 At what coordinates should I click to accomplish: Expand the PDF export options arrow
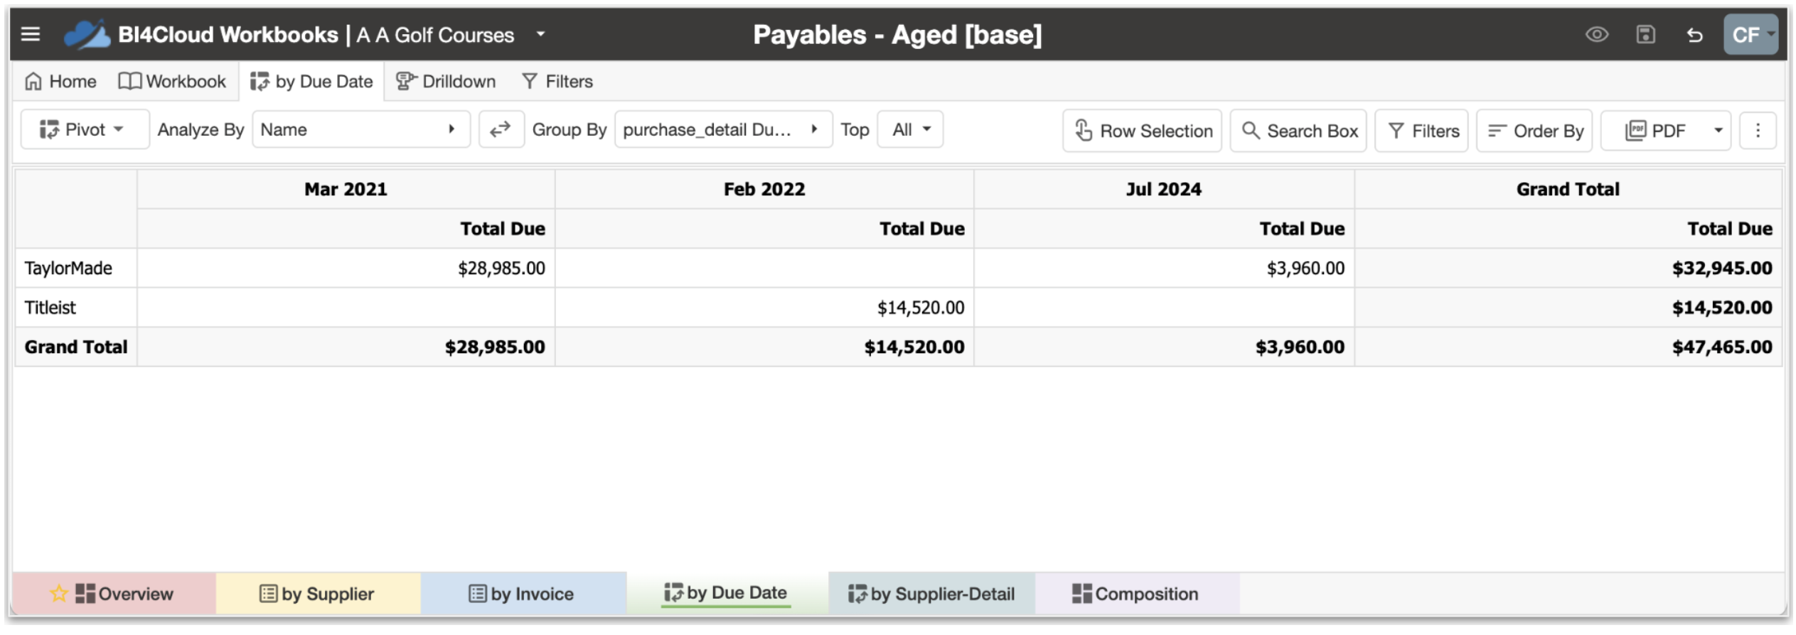(1719, 131)
